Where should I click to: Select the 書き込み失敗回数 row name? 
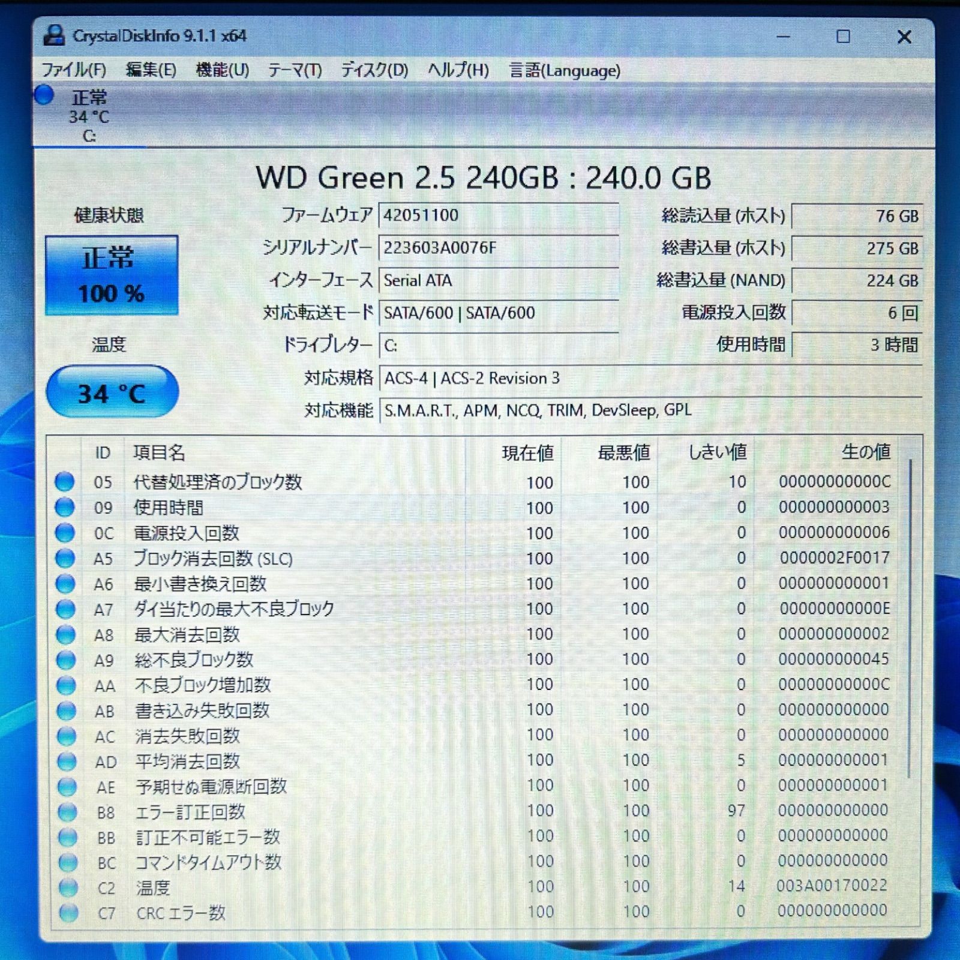(x=202, y=711)
